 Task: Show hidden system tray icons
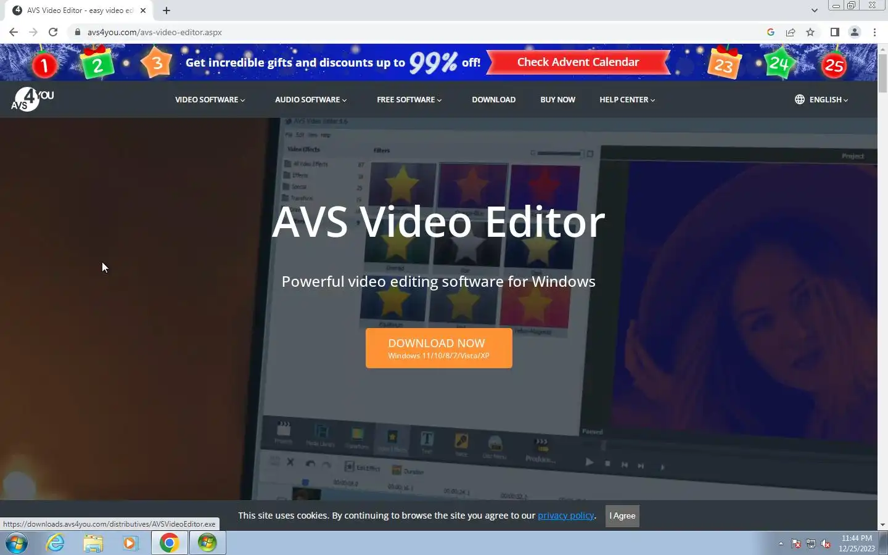click(781, 544)
